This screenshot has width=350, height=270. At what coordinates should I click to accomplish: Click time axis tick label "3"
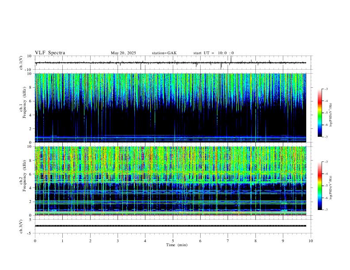point(118,241)
